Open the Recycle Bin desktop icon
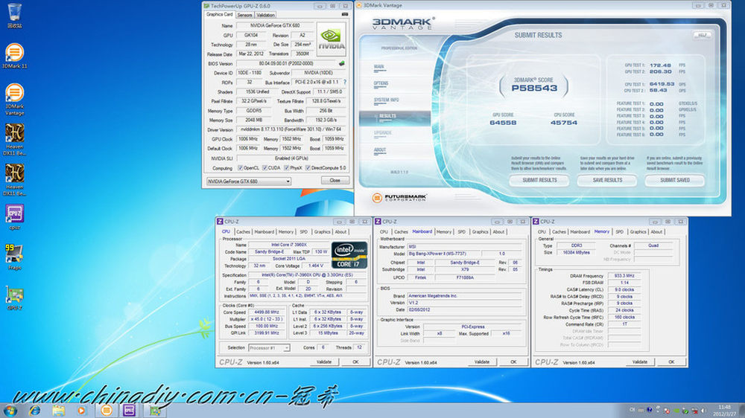 15,15
